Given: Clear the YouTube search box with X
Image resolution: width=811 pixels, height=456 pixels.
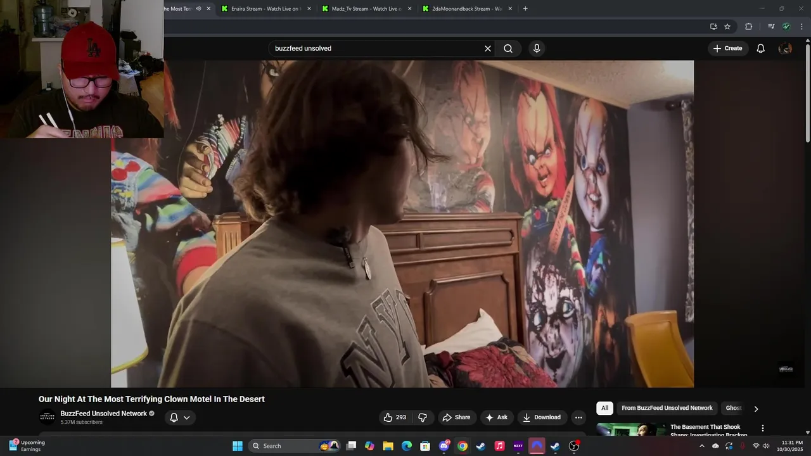Looking at the screenshot, I should point(488,49).
